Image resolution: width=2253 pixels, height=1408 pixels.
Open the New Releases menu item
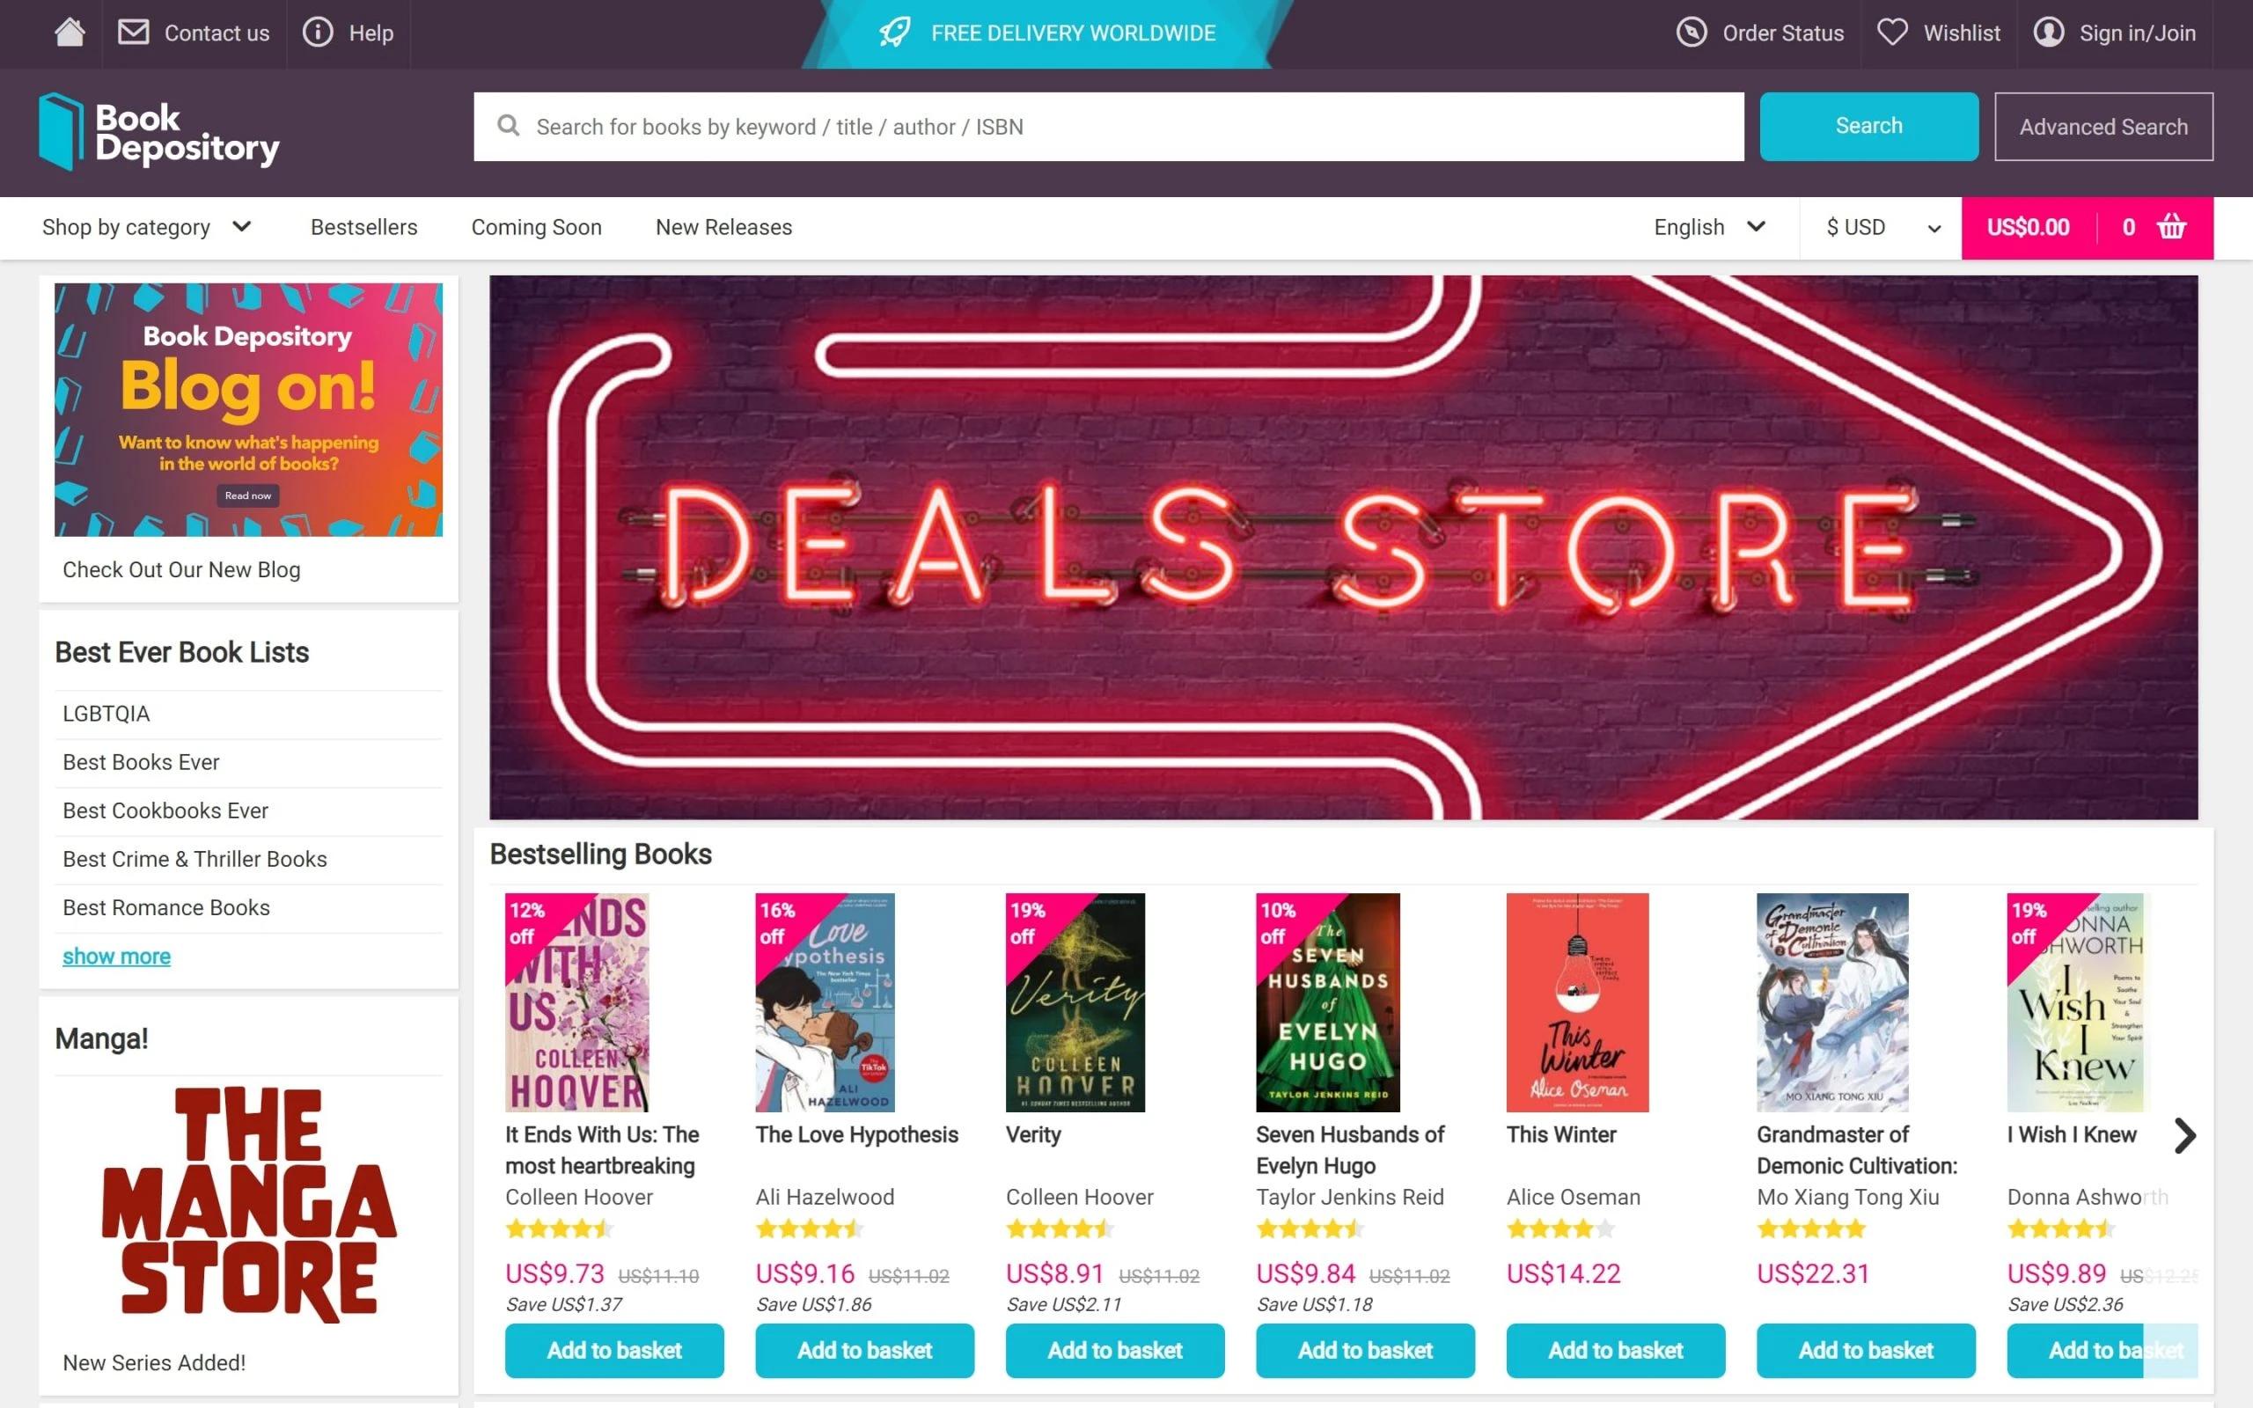(723, 227)
